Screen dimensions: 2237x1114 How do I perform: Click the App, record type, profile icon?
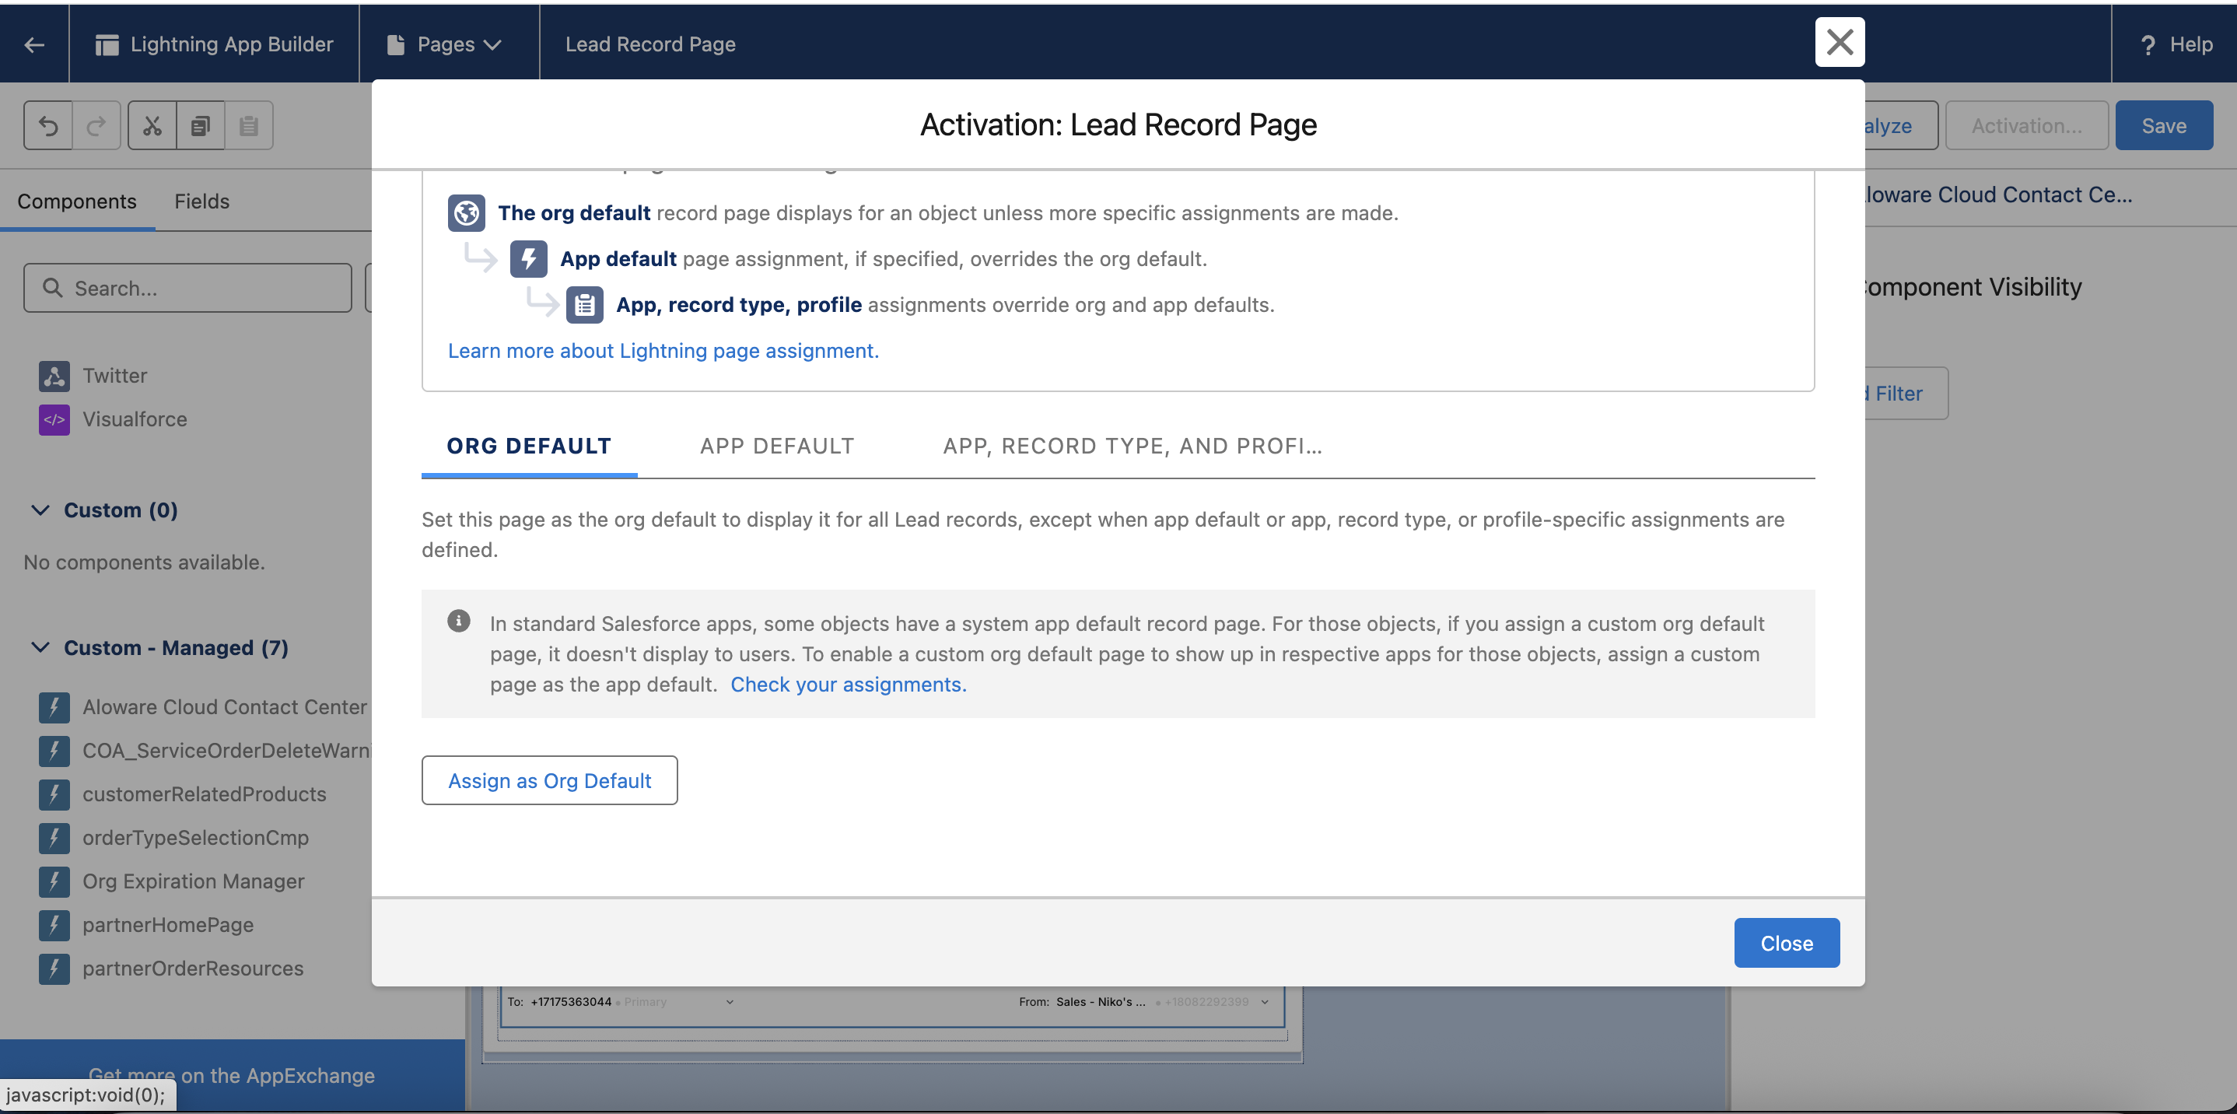pos(584,305)
